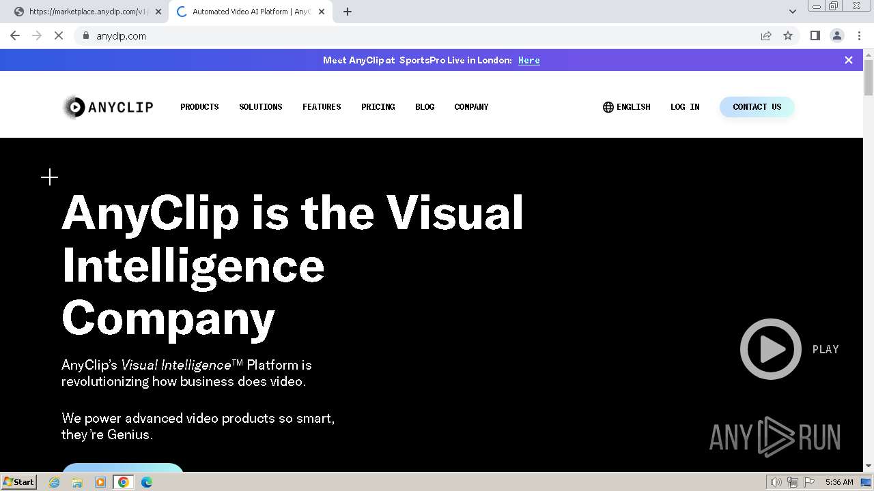This screenshot has height=491, width=874.
Task: Stop loading the page
Action: point(59,35)
